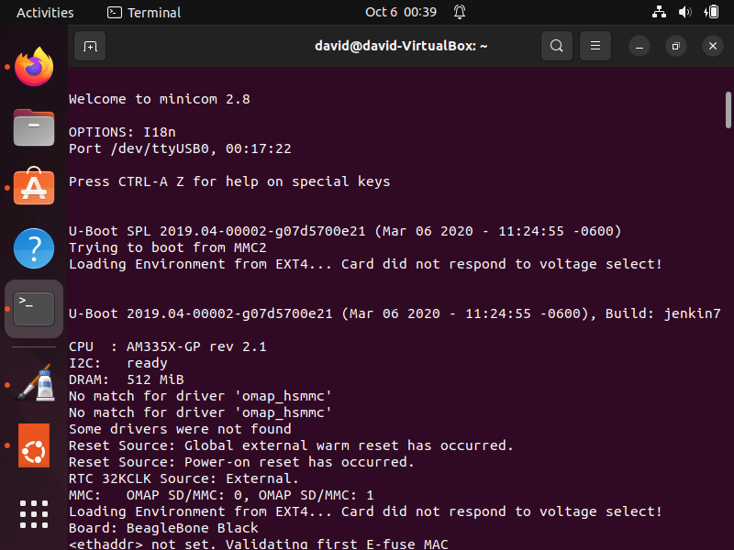Open the Help application from the dock
The height and width of the screenshot is (550, 734).
tap(34, 247)
